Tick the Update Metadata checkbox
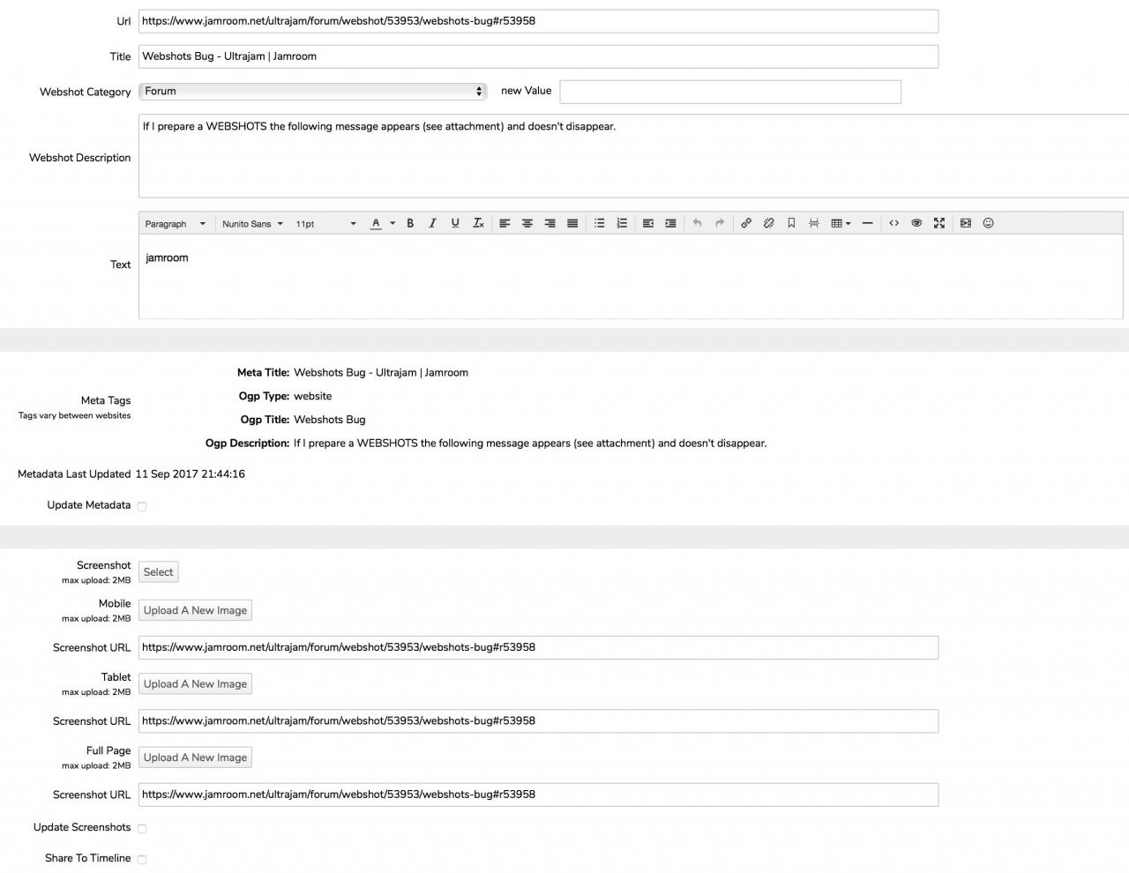Image resolution: width=1129 pixels, height=873 pixels. [x=142, y=506]
